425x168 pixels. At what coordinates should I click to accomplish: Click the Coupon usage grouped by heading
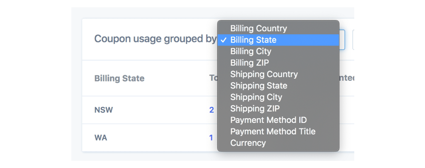pos(155,39)
